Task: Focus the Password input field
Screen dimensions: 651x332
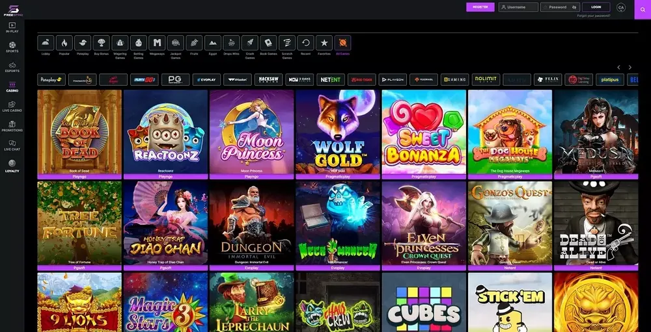Action: tap(560, 7)
